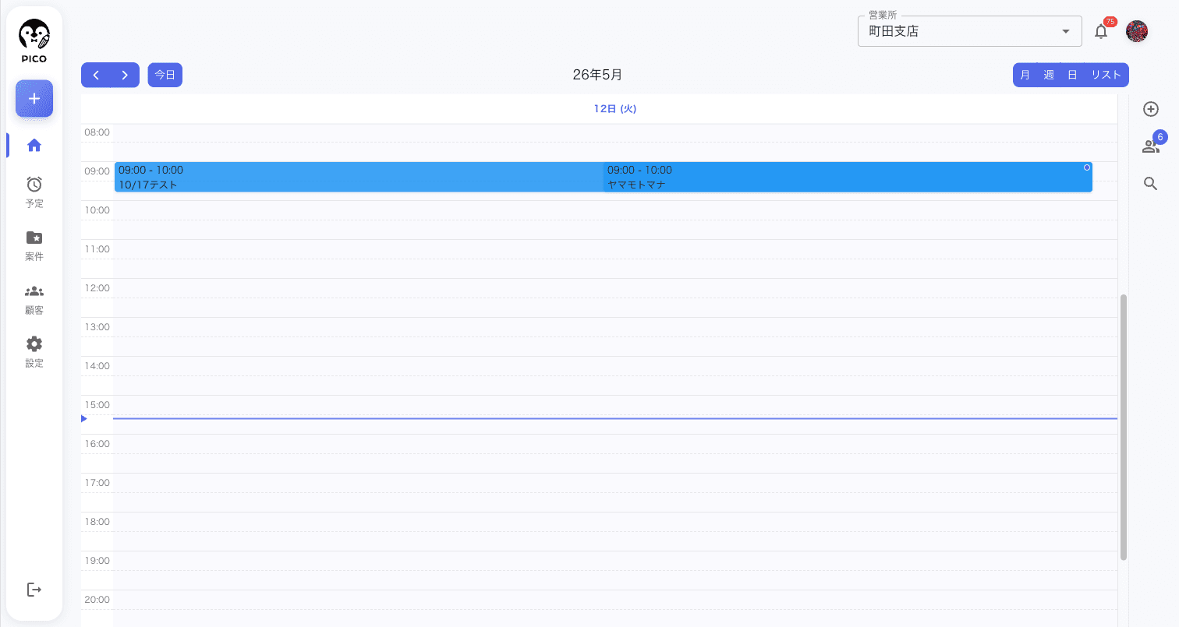Image resolution: width=1179 pixels, height=627 pixels.
Task: Click the 16:00 time label
Action: pos(97,444)
